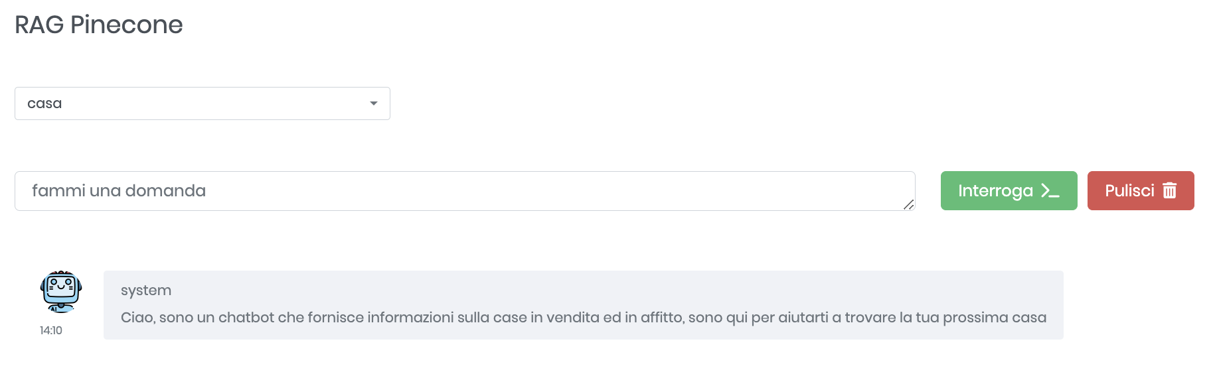Click the caret arrow of the casa selector
The width and height of the screenshot is (1219, 386).
[x=374, y=103]
